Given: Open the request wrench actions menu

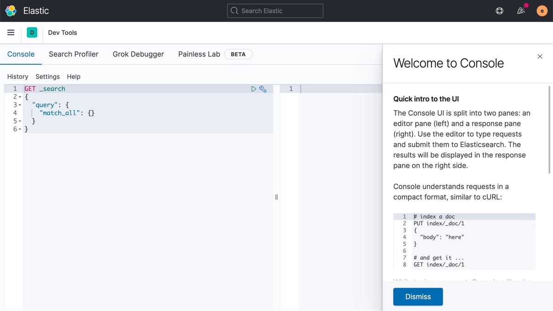Looking at the screenshot, I should (263, 89).
